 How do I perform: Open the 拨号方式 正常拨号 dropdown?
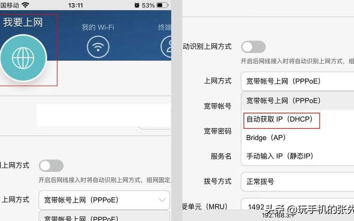click(297, 182)
